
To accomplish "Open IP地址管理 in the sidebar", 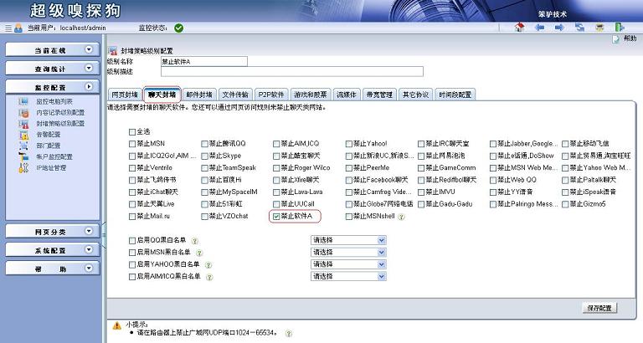I will tap(50, 167).
